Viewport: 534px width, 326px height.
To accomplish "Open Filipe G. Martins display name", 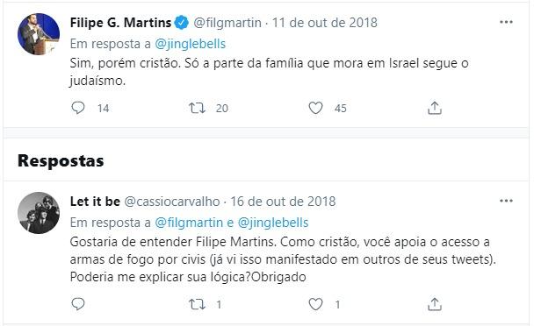I will [120, 23].
